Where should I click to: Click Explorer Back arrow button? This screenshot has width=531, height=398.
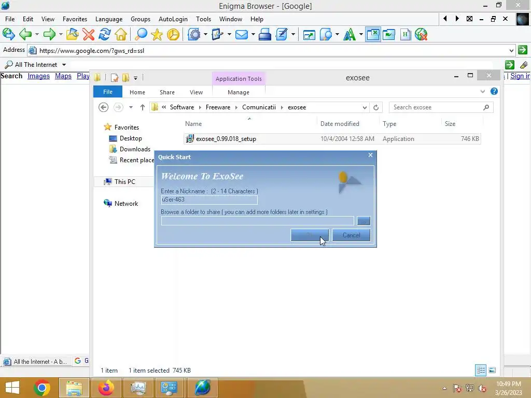(x=103, y=107)
